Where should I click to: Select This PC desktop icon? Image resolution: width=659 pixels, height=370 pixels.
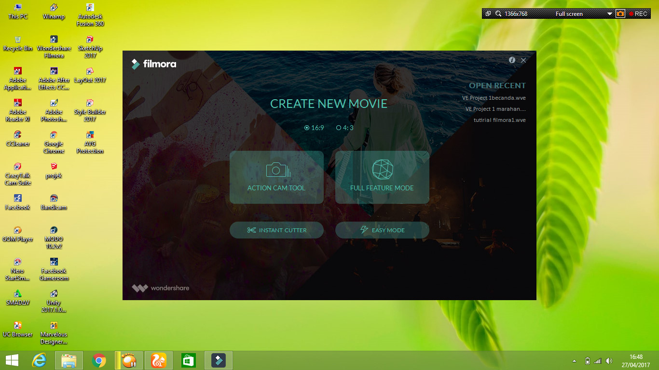[18, 12]
